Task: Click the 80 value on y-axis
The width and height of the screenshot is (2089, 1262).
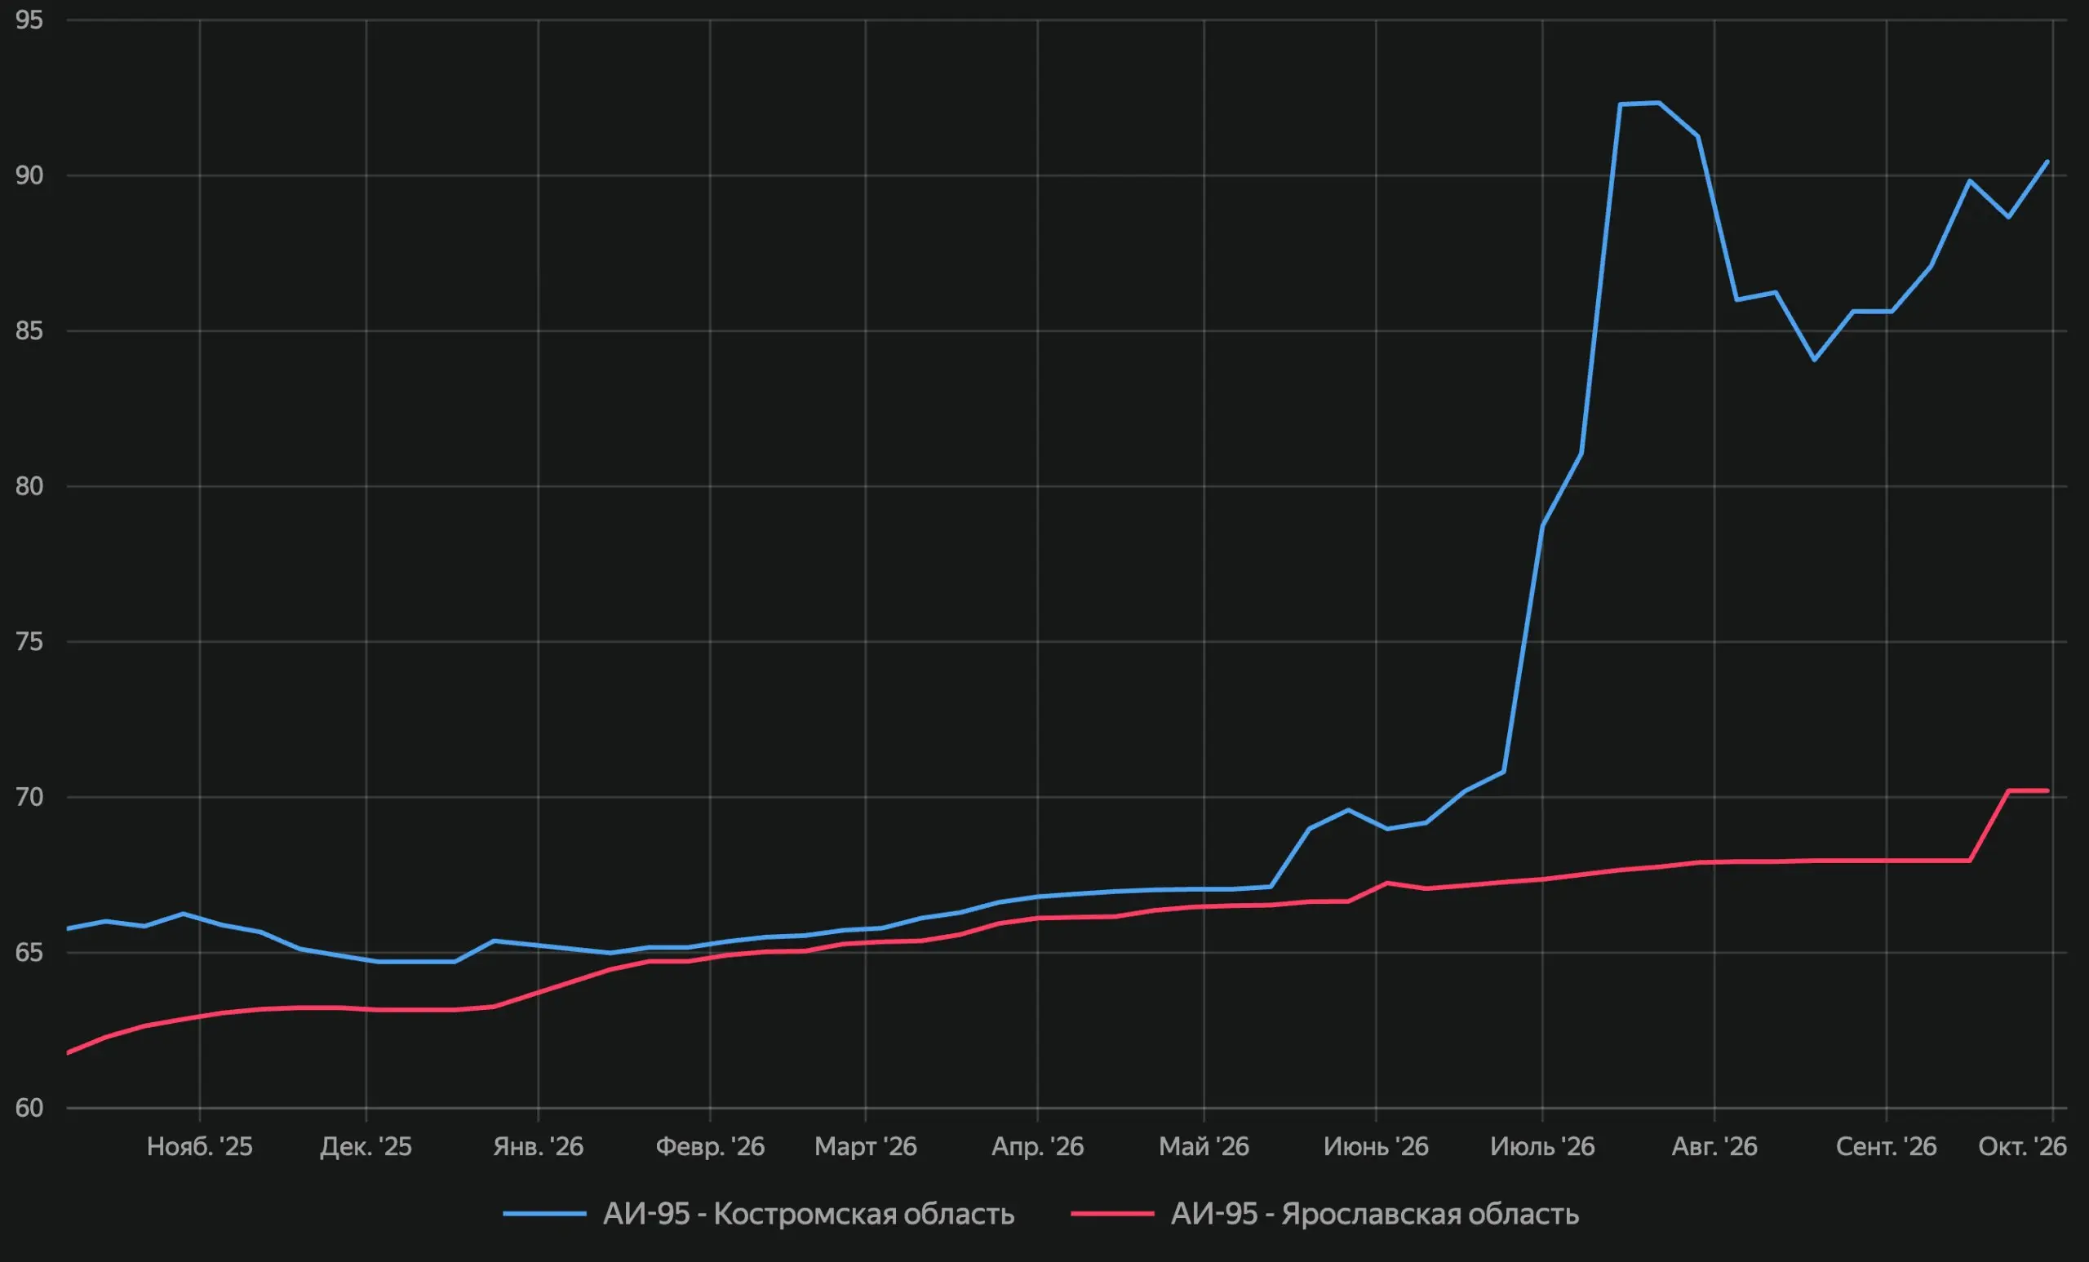Action: (29, 485)
